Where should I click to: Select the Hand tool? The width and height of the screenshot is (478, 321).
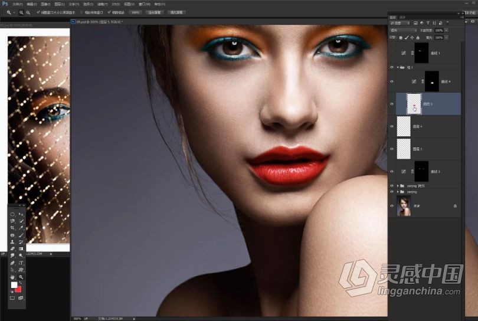click(12, 277)
